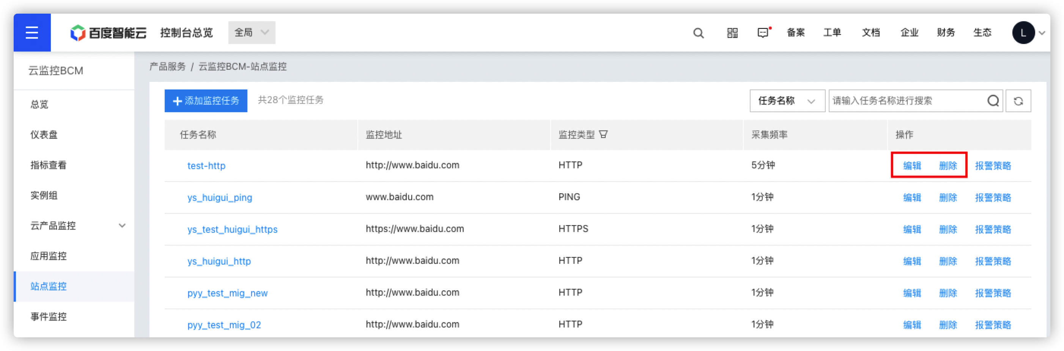Click 编辑 for pyy_test_mig_new
The image size is (1064, 351).
[x=911, y=293]
